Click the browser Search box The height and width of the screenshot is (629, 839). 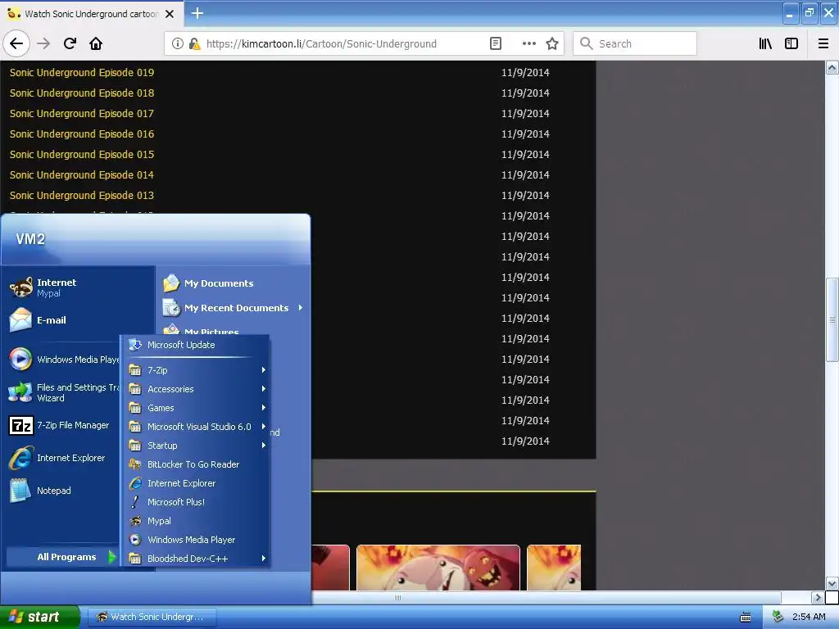(x=635, y=43)
